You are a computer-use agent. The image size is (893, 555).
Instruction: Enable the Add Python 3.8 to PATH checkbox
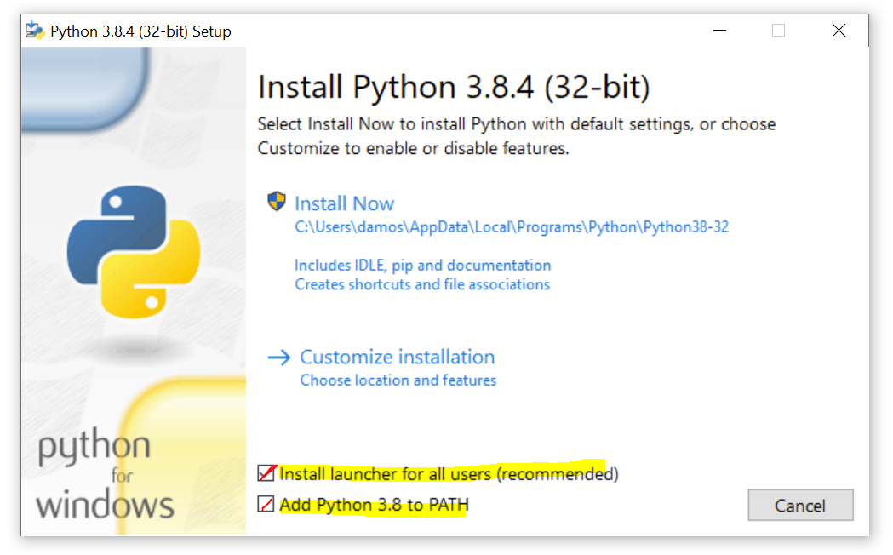coord(266,504)
